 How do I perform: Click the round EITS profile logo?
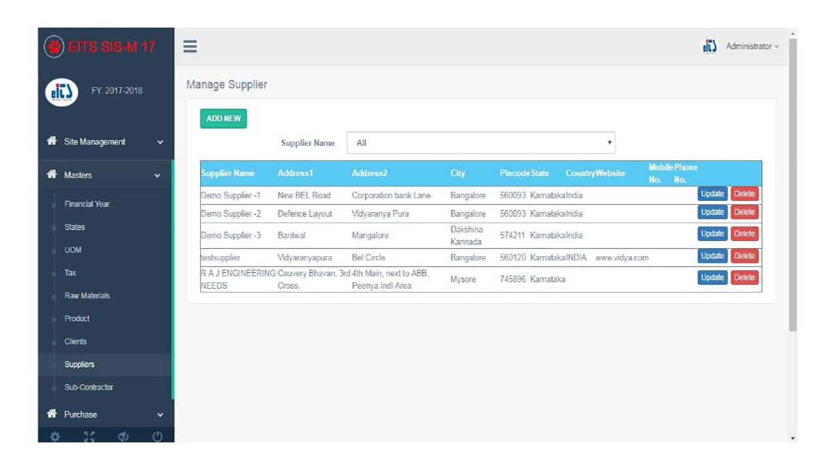pos(61,91)
